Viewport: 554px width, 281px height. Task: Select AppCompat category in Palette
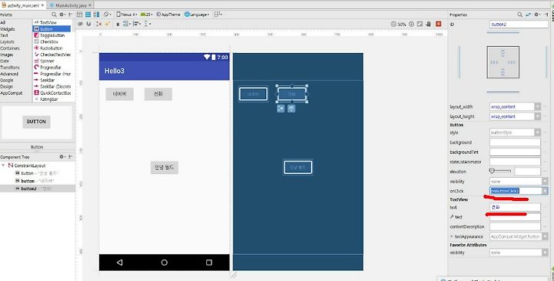[12, 93]
